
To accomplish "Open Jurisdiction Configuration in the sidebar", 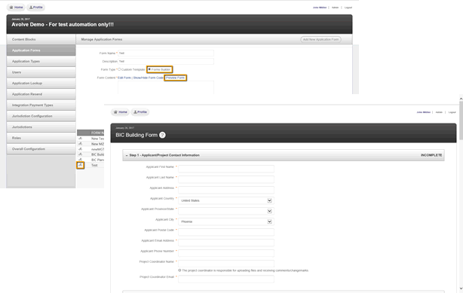I will pyautogui.click(x=41, y=116).
